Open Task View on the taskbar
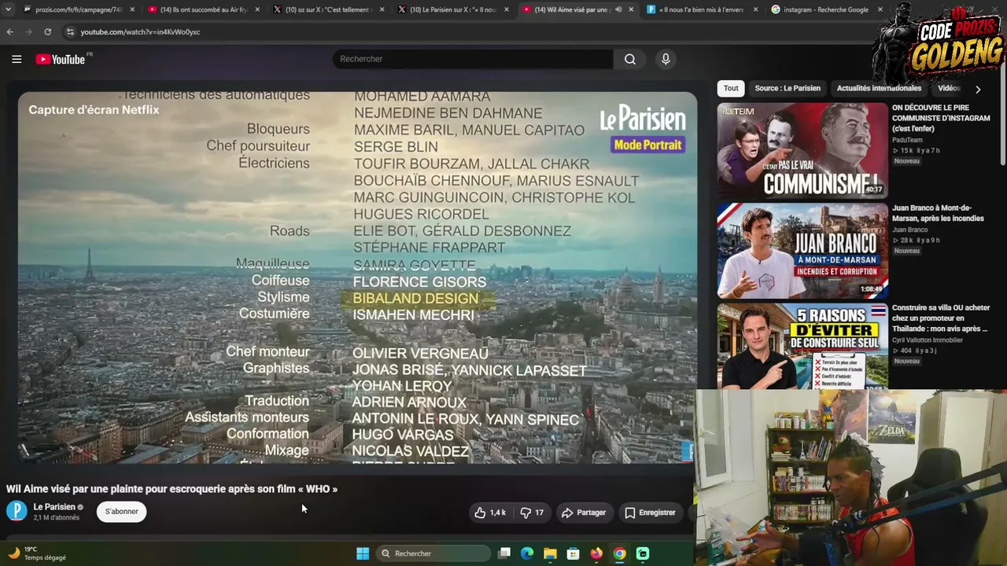The width and height of the screenshot is (1007, 566). [x=504, y=553]
